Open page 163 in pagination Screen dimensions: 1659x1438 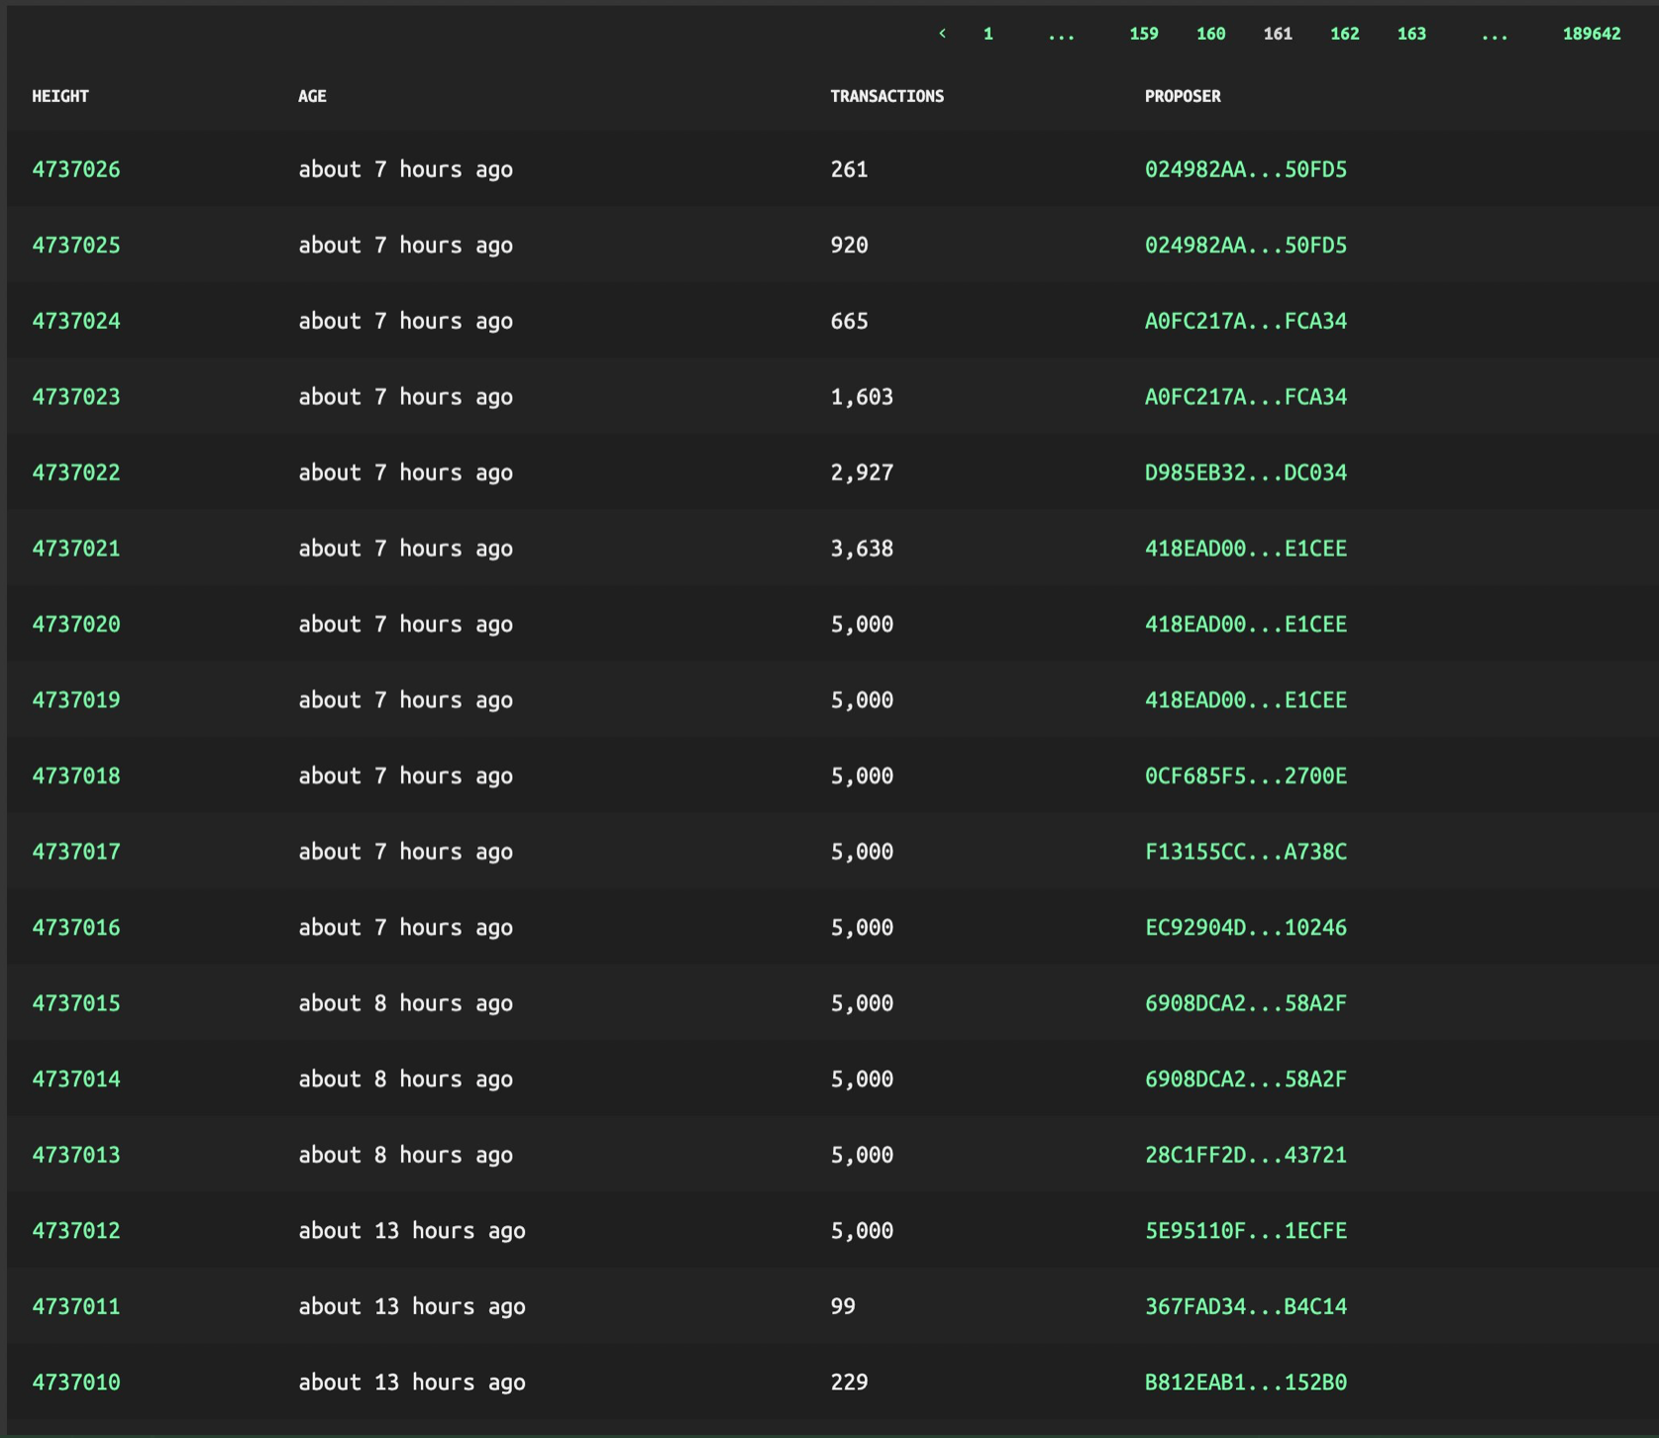tap(1411, 34)
